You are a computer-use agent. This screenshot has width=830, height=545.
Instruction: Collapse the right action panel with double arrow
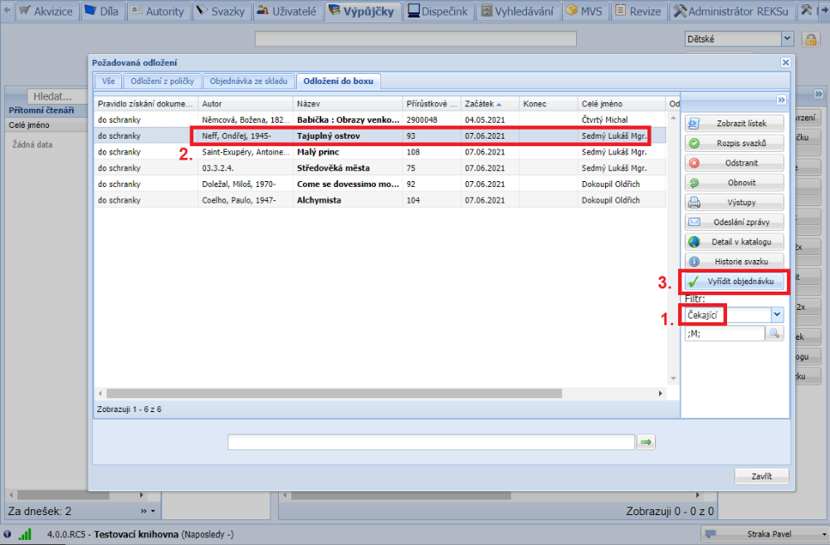point(781,100)
